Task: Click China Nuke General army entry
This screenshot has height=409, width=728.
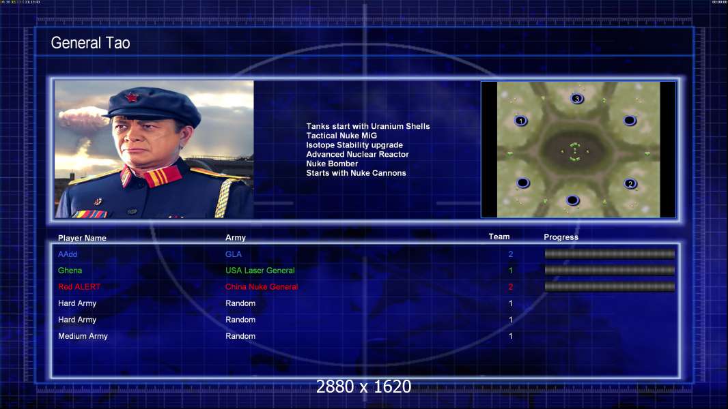Action: pos(262,287)
